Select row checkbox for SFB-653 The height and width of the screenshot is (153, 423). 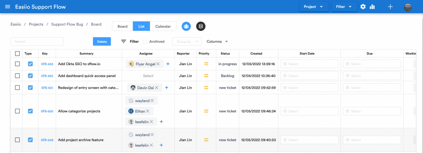(x=17, y=64)
